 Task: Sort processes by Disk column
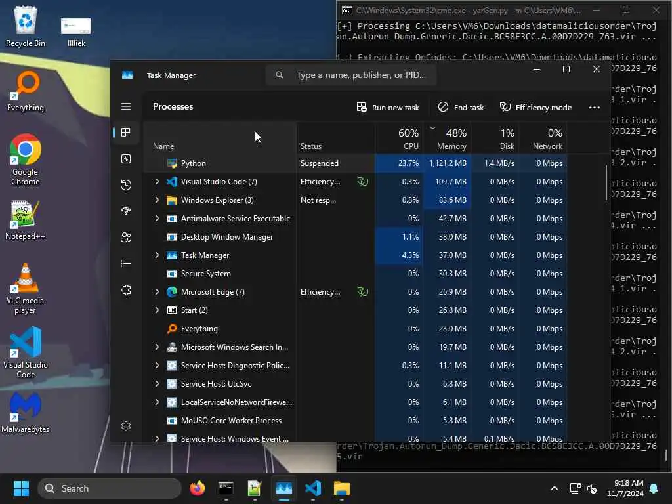coord(495,138)
